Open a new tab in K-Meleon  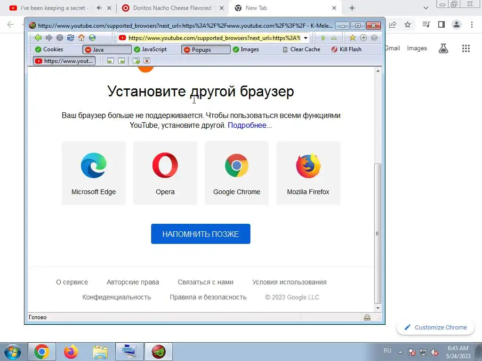tap(136, 61)
